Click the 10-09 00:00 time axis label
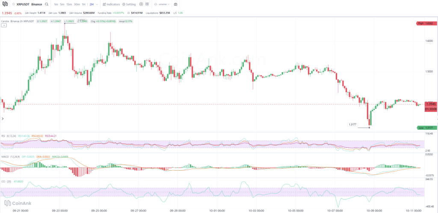The image size is (438, 213). tap(375, 210)
